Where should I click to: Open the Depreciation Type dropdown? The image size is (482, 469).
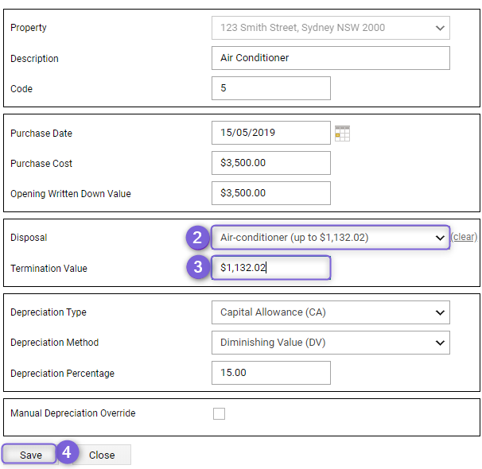tap(330, 312)
